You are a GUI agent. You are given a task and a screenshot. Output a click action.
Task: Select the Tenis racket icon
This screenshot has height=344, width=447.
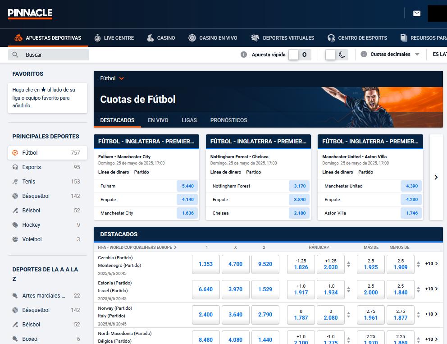pos(15,182)
